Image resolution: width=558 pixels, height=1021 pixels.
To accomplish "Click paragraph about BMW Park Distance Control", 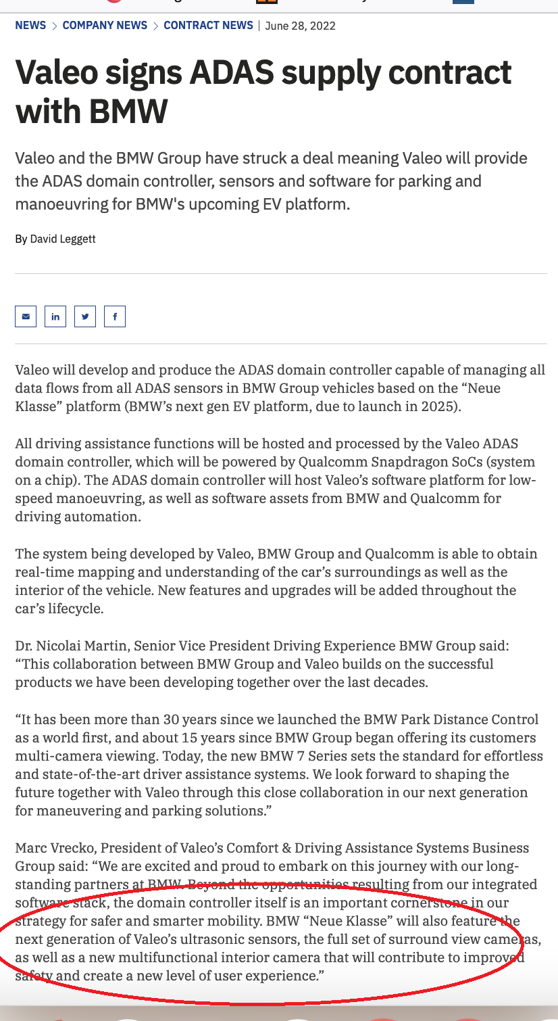I will coord(276,765).
